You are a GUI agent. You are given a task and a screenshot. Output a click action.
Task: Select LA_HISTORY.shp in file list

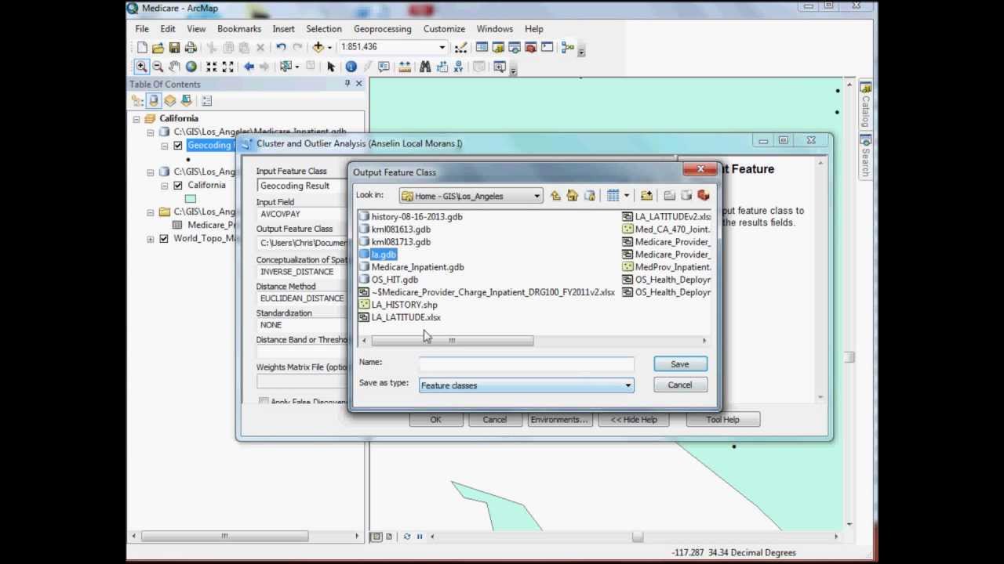pyautogui.click(x=404, y=305)
